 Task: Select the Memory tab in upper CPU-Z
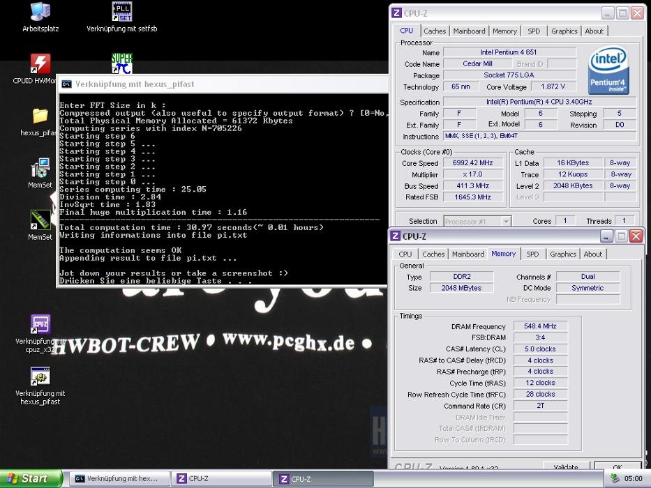point(505,31)
